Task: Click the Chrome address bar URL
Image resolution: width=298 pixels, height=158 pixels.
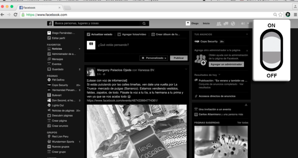Action: [46, 15]
